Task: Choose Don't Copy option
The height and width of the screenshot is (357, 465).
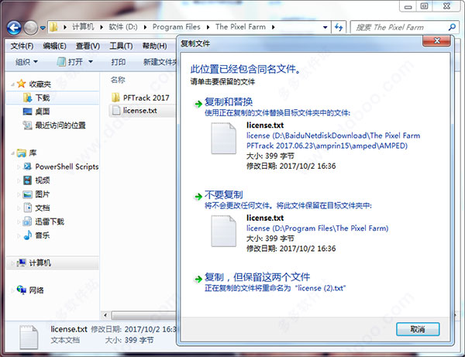Action: [x=223, y=194]
